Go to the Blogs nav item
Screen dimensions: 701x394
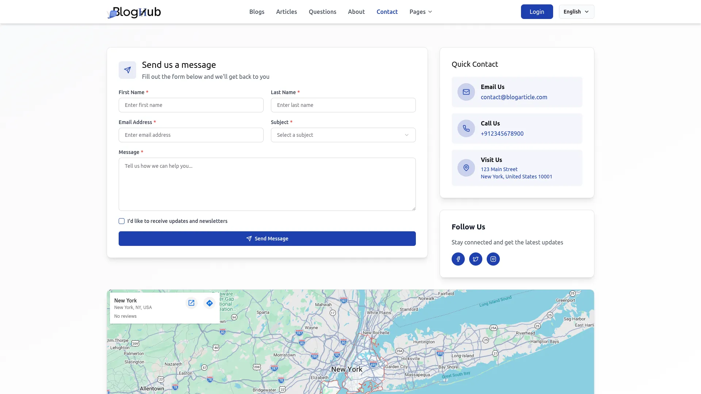pyautogui.click(x=257, y=12)
